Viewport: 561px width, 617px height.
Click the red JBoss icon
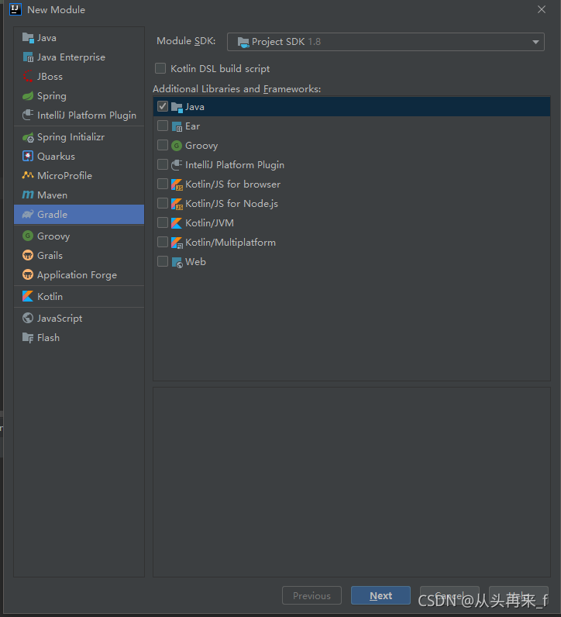pyautogui.click(x=28, y=76)
